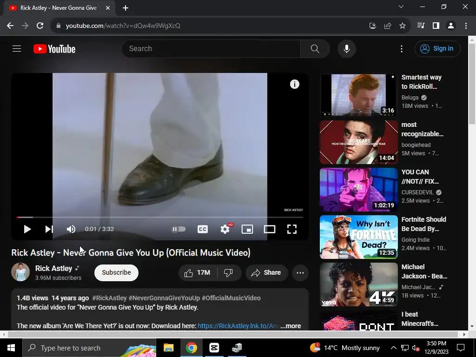
Task: Open media controls icon in Chrome toolbar
Action: 421,26
